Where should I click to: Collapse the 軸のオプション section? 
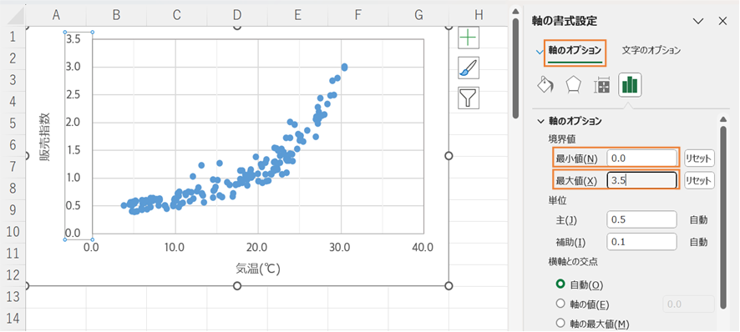[541, 121]
